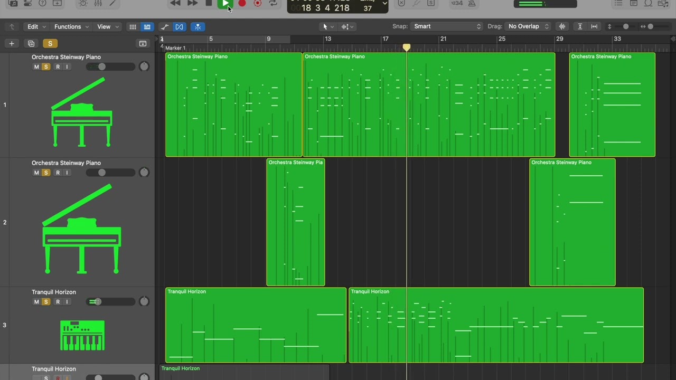Click the up-arrow hierarchy button
The height and width of the screenshot is (380, 676).
pyautogui.click(x=12, y=26)
